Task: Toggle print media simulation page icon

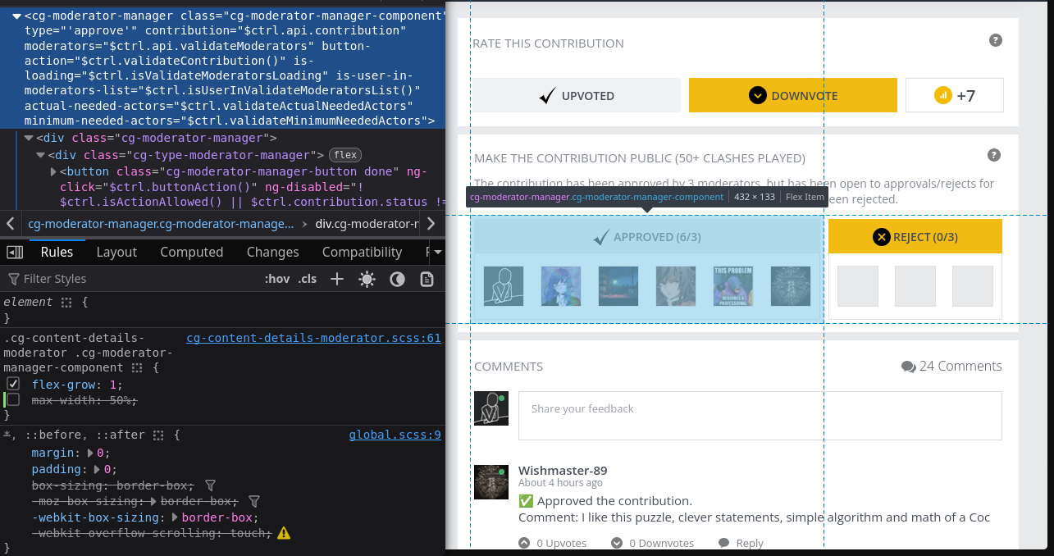Action: click(427, 279)
